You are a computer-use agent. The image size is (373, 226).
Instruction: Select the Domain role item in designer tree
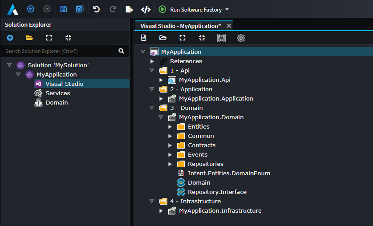point(199,182)
